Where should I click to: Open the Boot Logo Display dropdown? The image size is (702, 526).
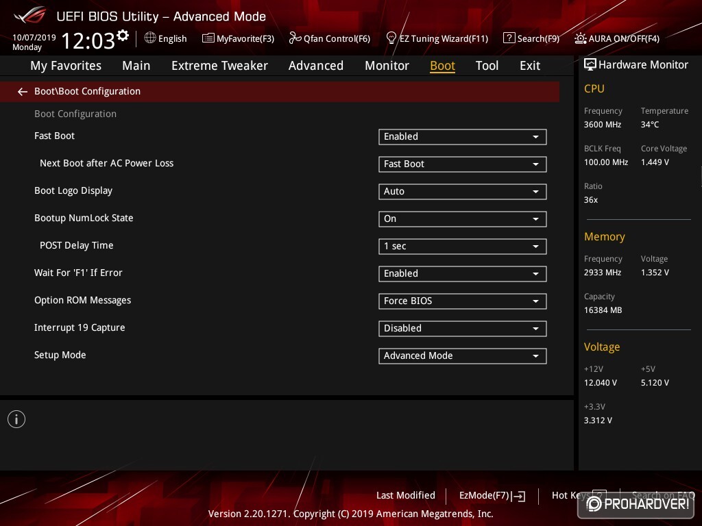(x=463, y=192)
